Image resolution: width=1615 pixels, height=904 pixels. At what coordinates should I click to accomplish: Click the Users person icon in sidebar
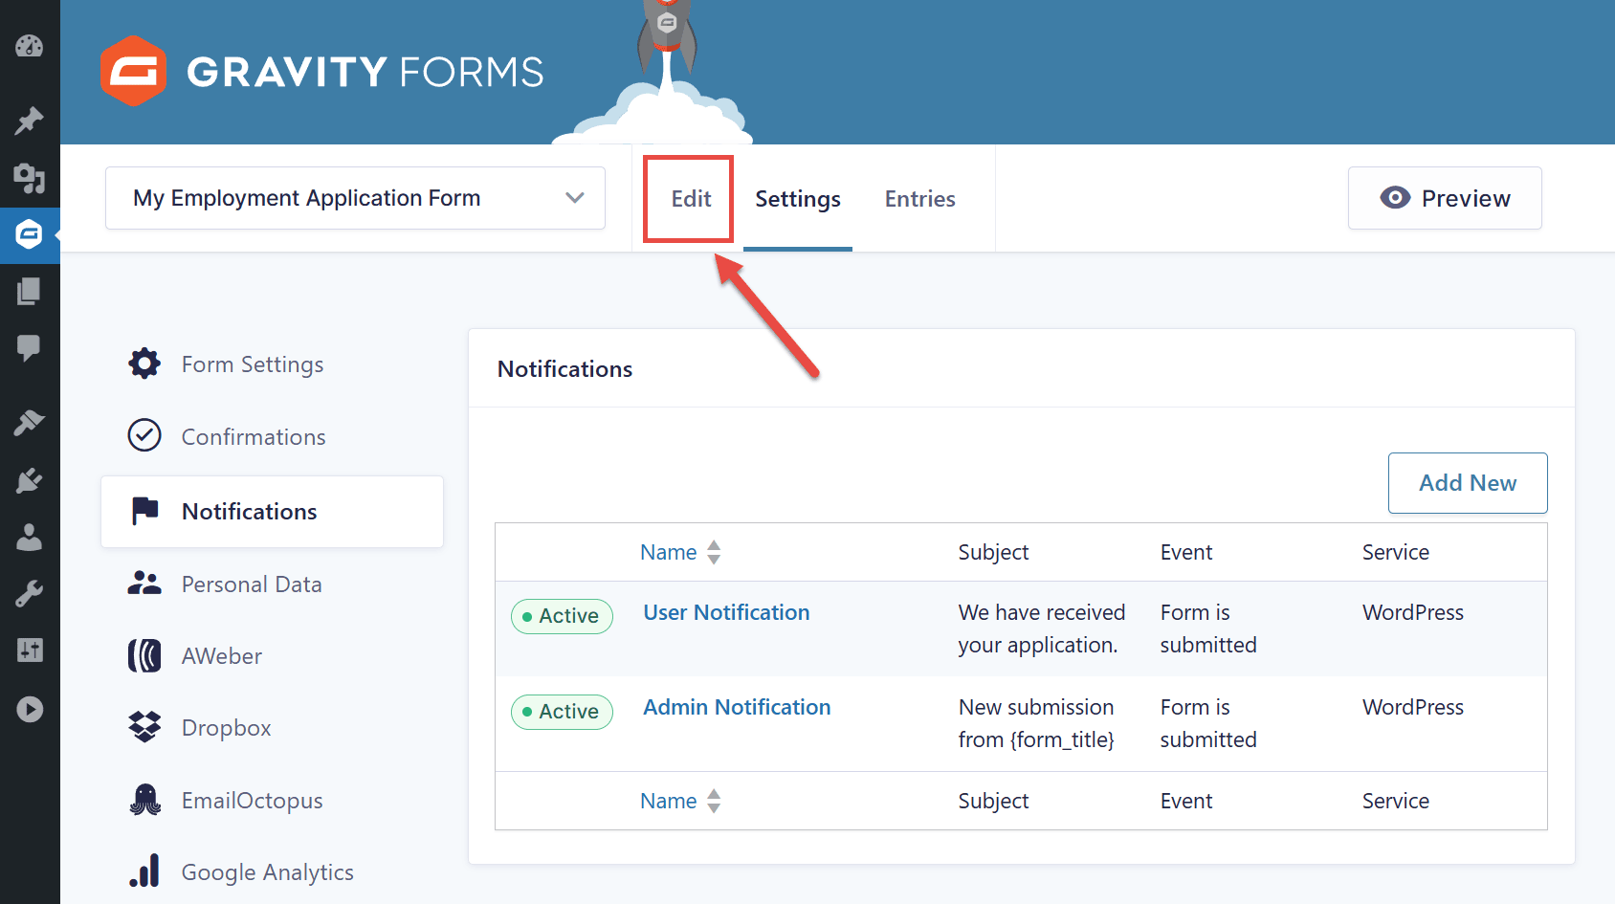[30, 538]
